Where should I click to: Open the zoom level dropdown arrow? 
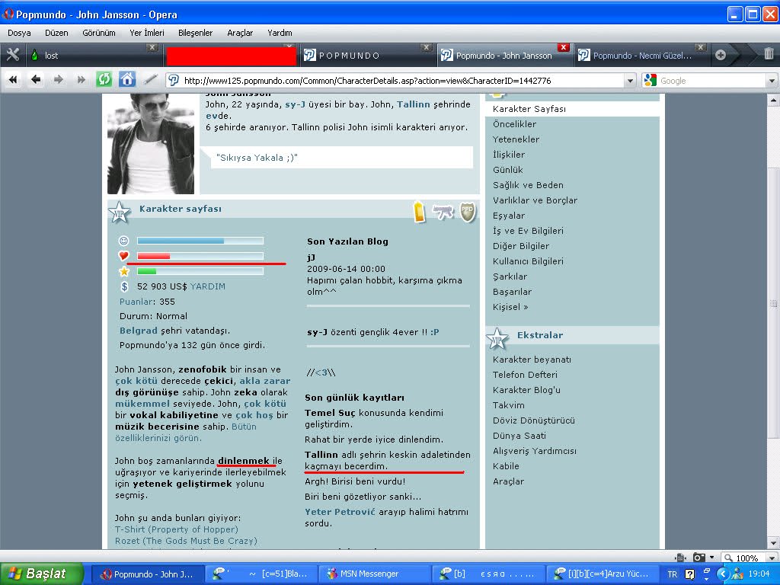click(772, 558)
